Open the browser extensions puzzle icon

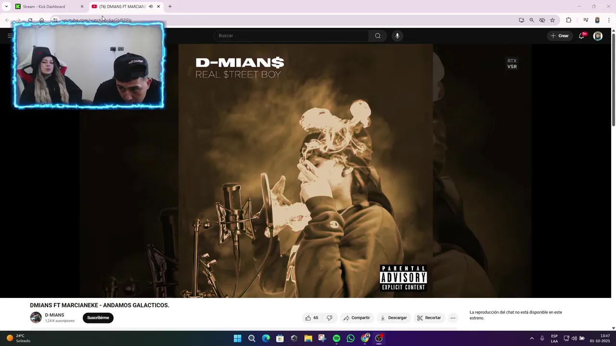click(568, 20)
